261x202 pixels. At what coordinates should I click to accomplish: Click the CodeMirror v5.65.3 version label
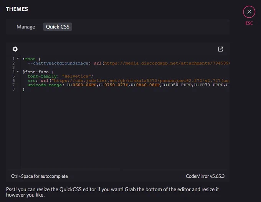tap(205, 176)
